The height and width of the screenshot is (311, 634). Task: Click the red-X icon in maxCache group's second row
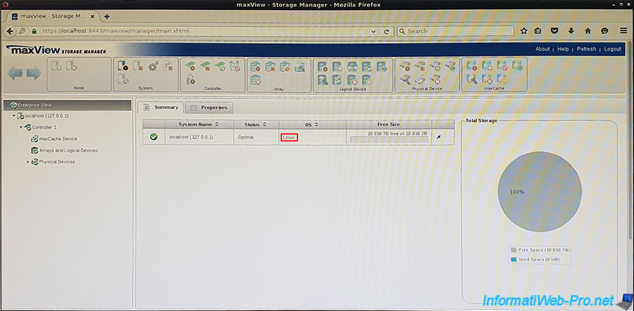click(487, 79)
